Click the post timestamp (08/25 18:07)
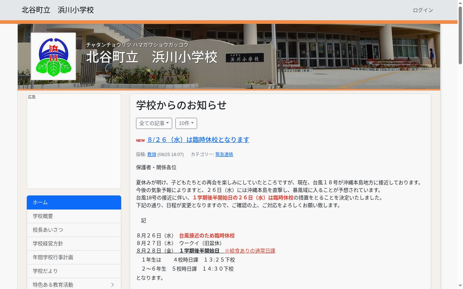Viewport: 463px width, 289px height. pos(170,154)
